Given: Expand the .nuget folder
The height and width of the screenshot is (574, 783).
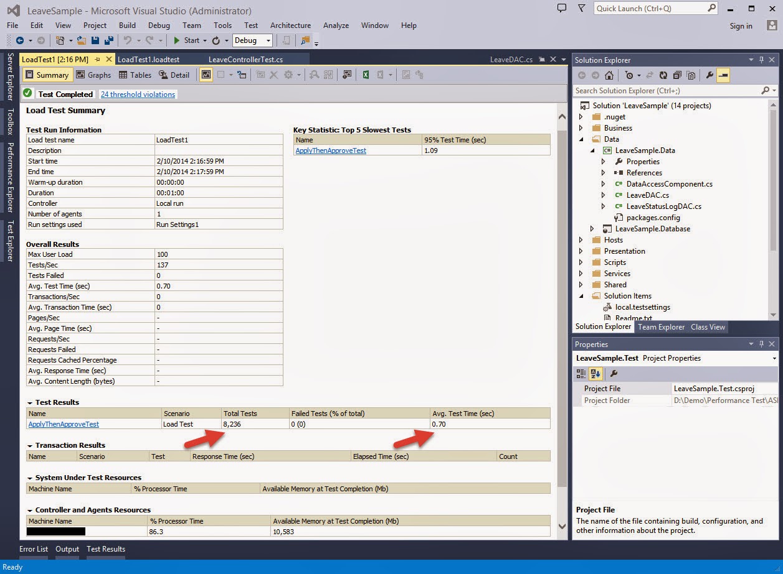Looking at the screenshot, I should pyautogui.click(x=581, y=117).
